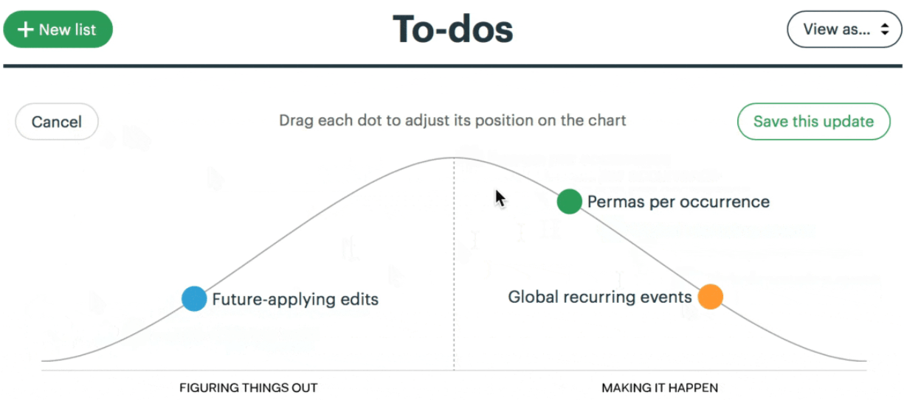Cancel the hill chart update

click(x=57, y=122)
